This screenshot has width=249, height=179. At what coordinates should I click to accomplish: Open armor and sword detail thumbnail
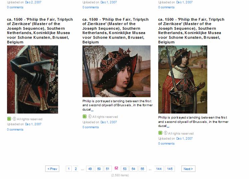[33, 79]
